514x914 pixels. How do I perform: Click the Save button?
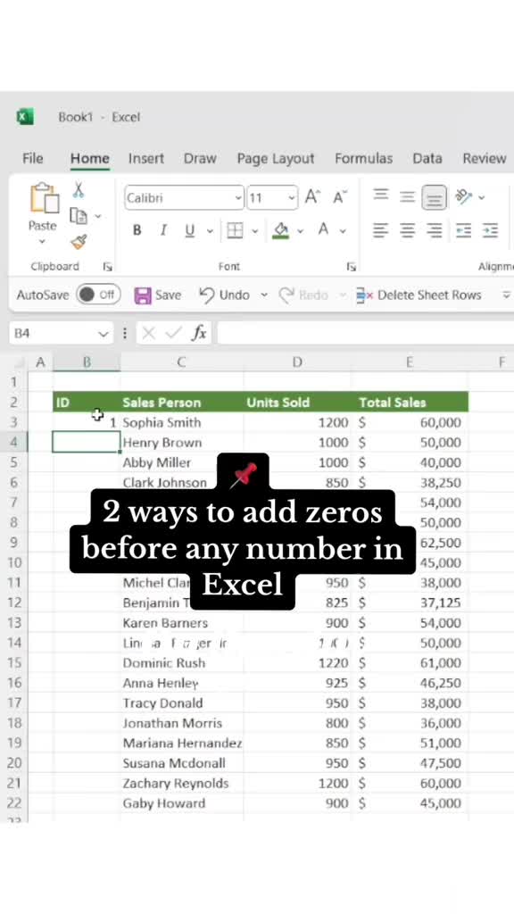point(158,295)
